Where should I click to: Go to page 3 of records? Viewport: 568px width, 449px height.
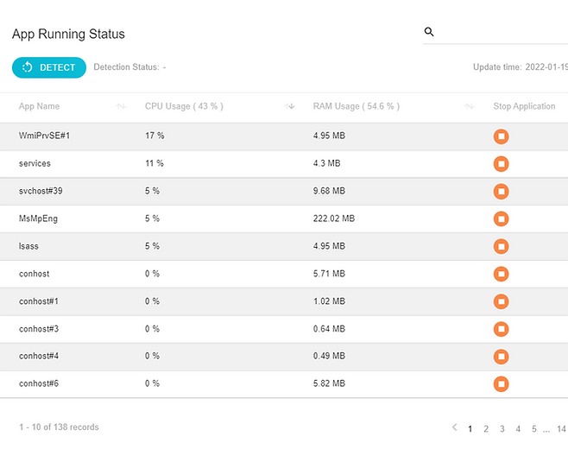502,429
